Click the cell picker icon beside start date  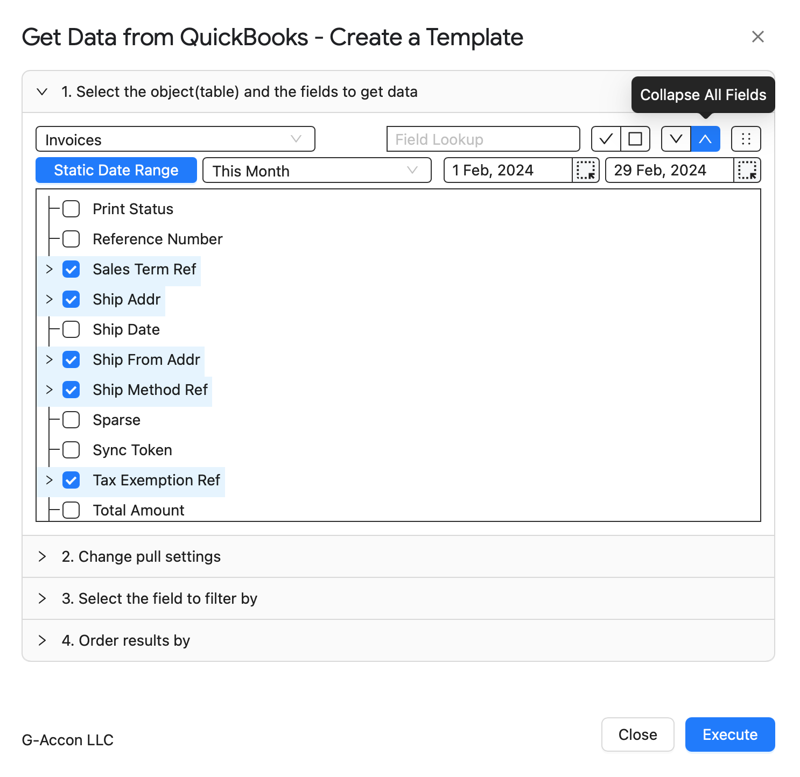[586, 170]
